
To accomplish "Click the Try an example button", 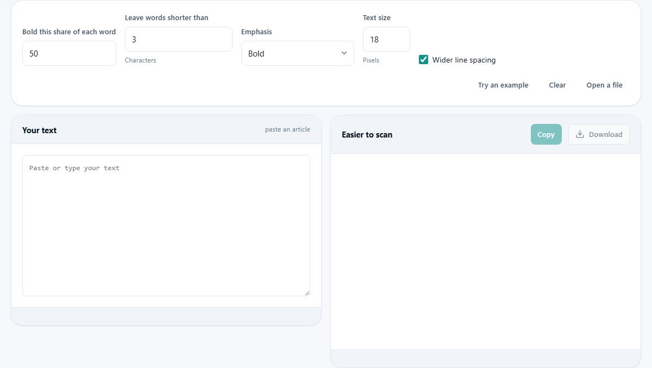I will 503,85.
